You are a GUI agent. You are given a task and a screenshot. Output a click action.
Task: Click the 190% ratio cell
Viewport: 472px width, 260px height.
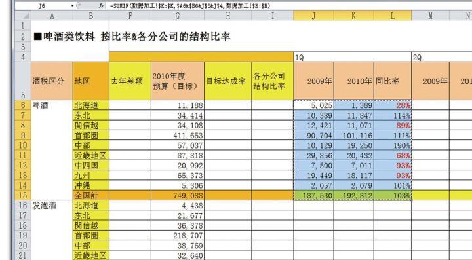[x=393, y=145]
